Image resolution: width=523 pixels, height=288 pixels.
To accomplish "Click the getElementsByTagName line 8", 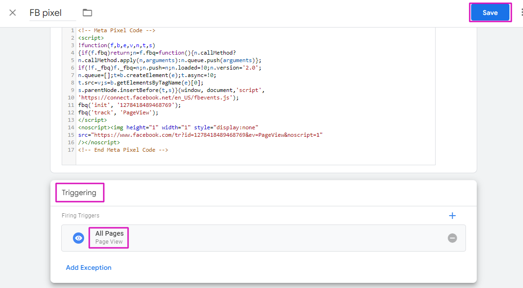I will pyautogui.click(x=141, y=83).
